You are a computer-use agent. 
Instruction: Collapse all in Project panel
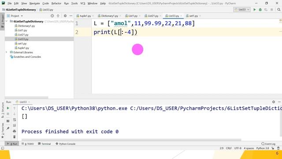pos(58,16)
